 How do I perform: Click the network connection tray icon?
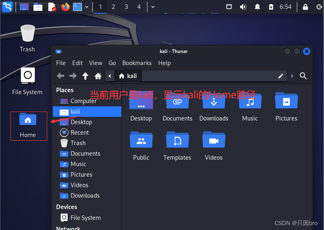[229, 7]
